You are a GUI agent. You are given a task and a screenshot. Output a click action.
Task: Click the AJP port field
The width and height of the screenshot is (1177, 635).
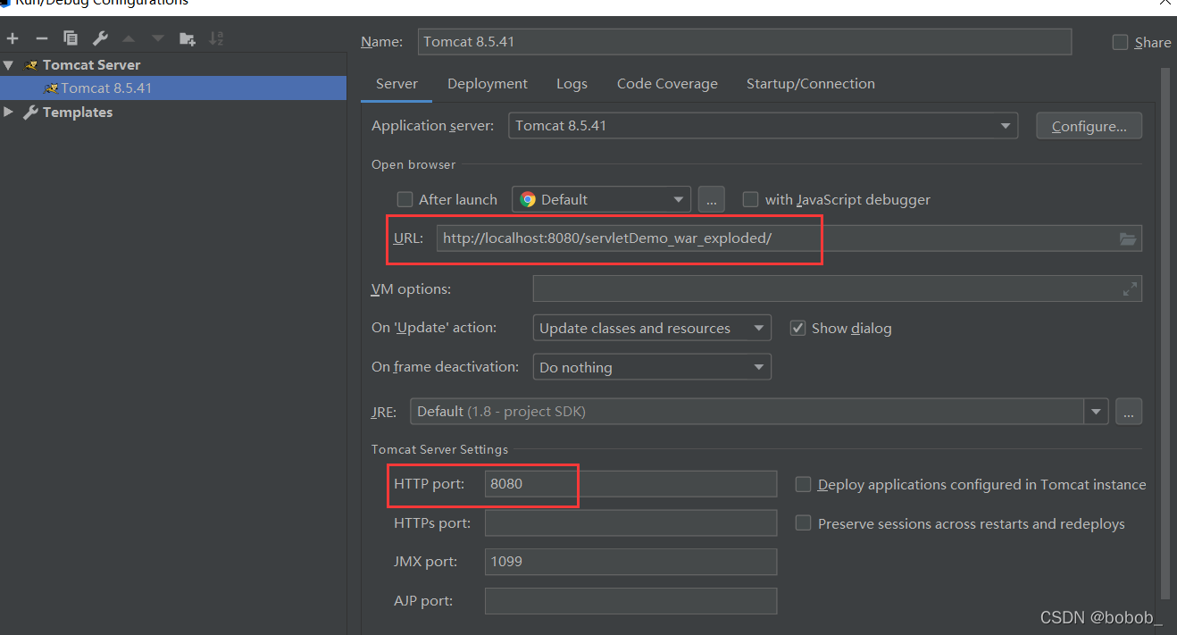pyautogui.click(x=630, y=601)
